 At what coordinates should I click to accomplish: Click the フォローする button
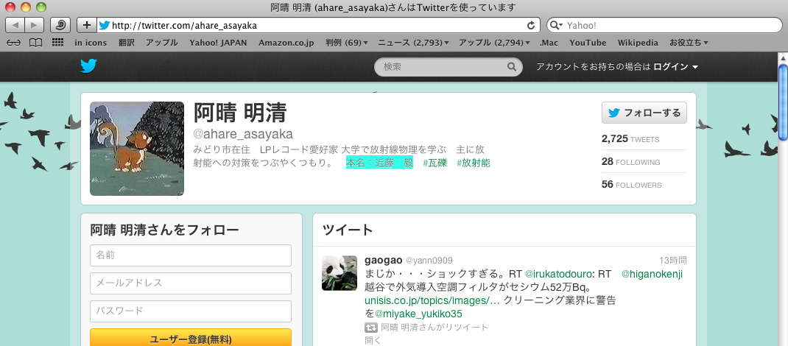point(644,113)
